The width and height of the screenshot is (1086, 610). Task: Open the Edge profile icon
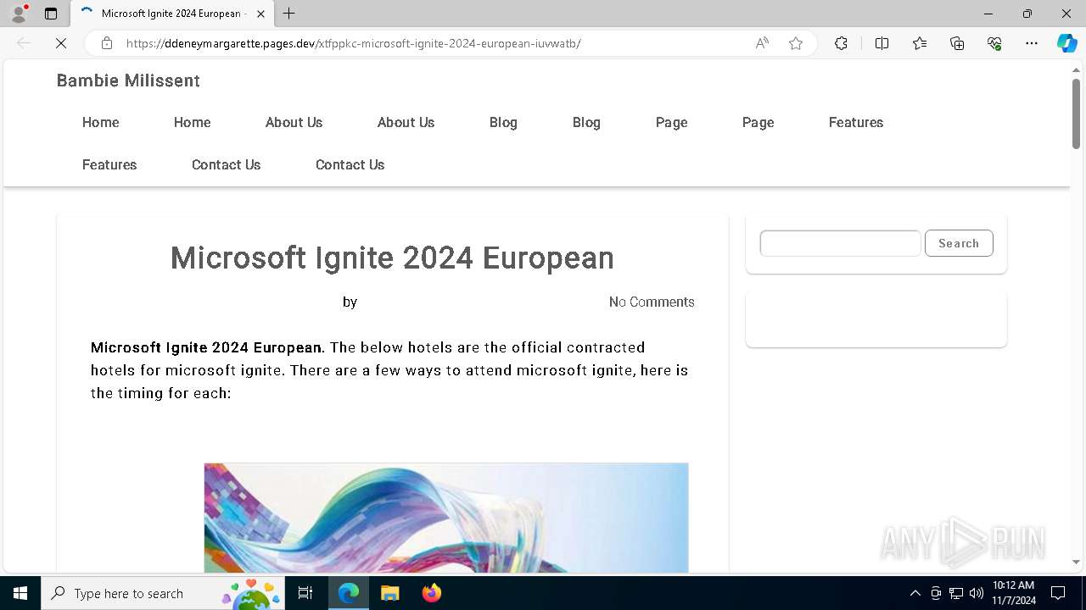pos(19,14)
